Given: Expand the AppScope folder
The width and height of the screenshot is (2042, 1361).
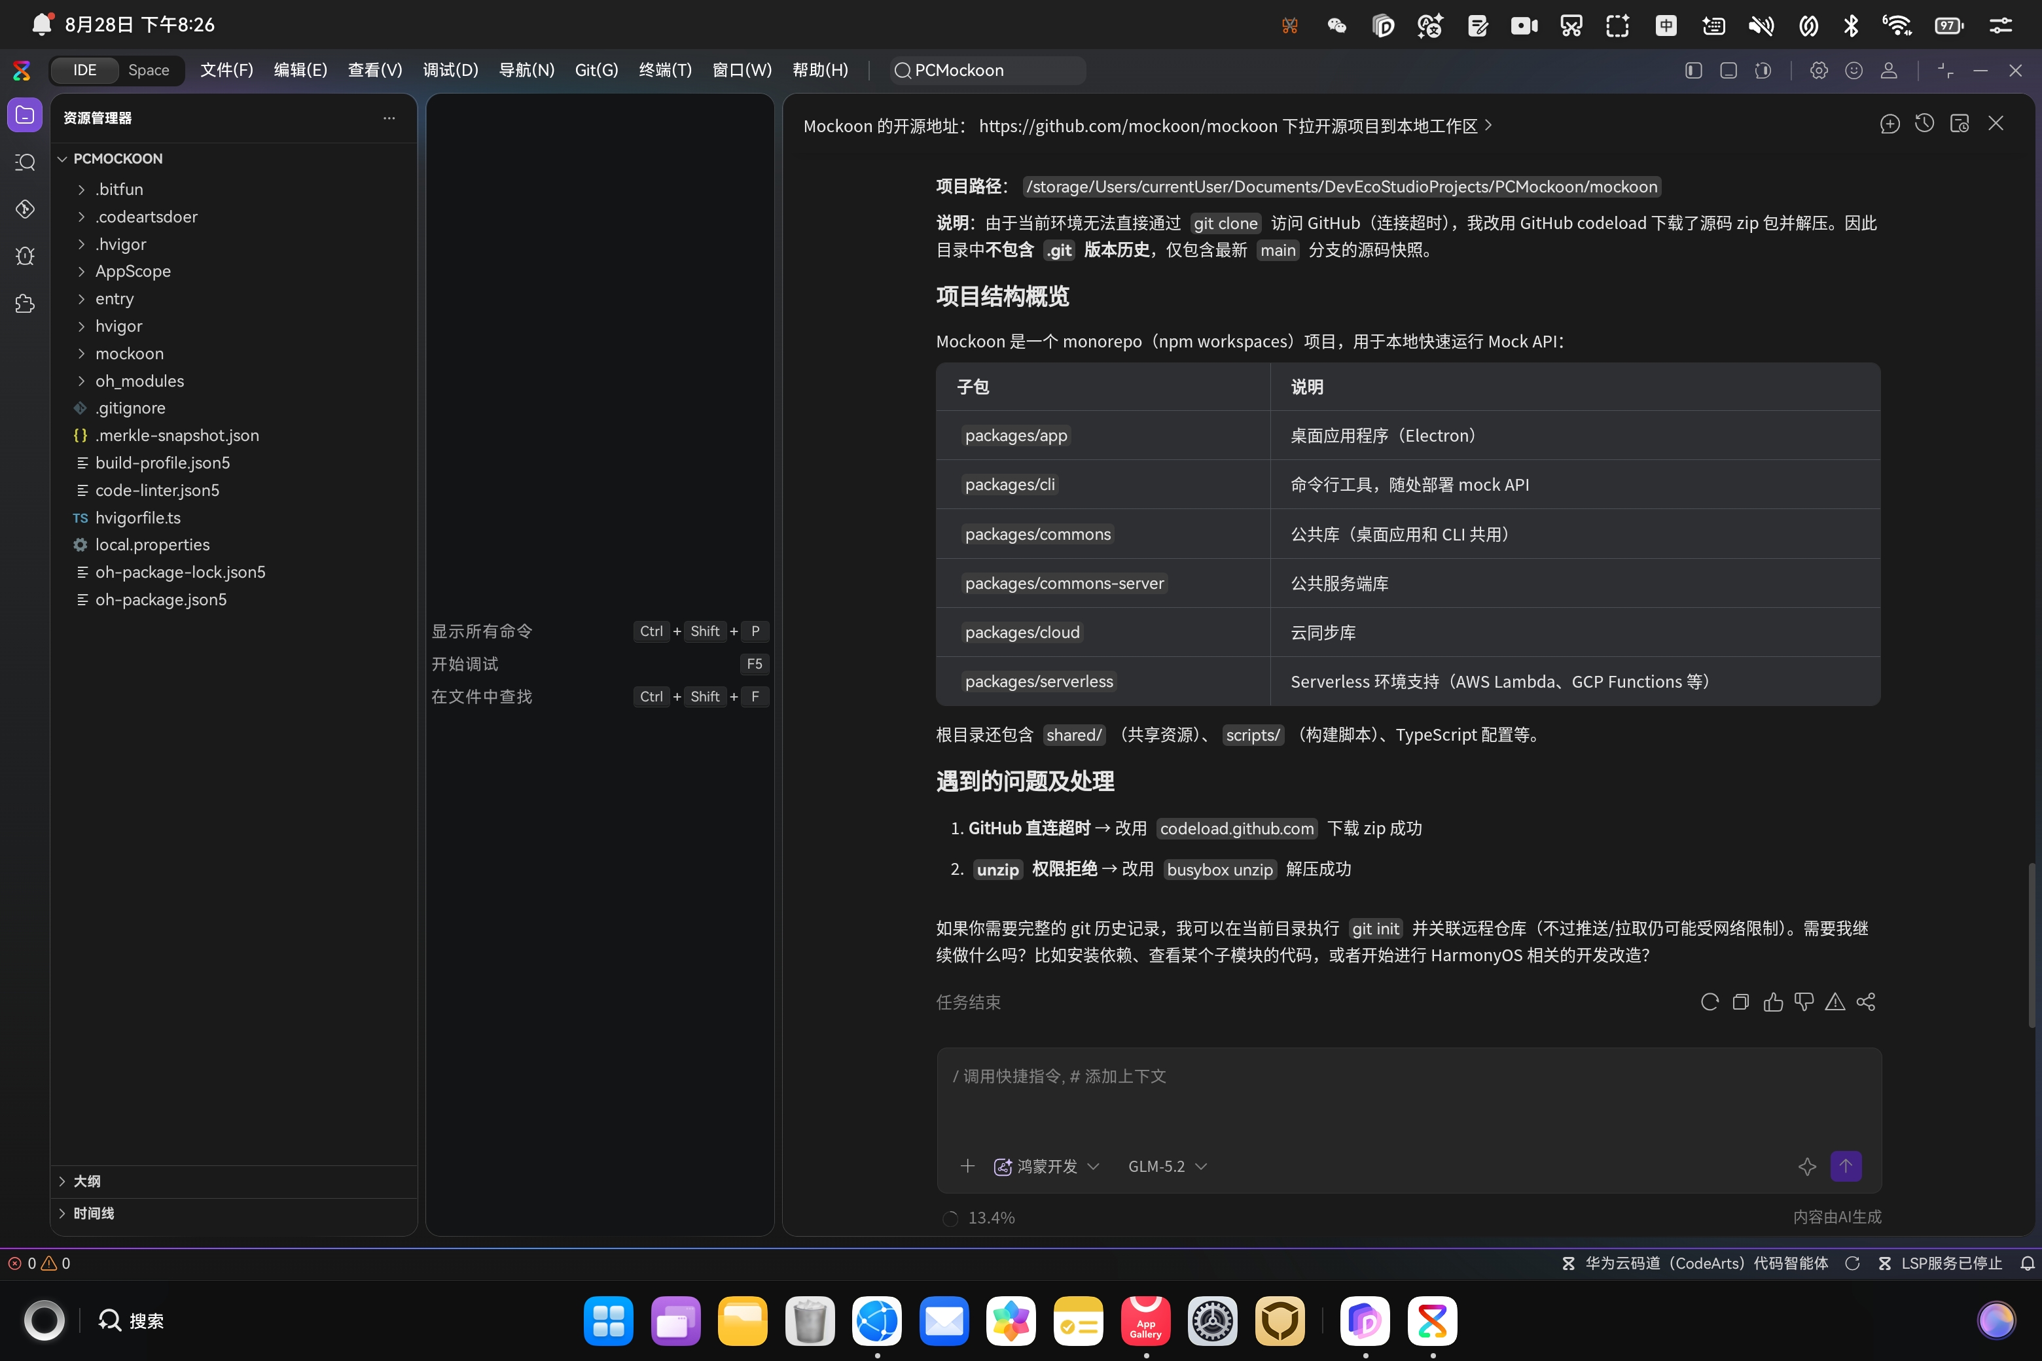Looking at the screenshot, I should (234, 271).
